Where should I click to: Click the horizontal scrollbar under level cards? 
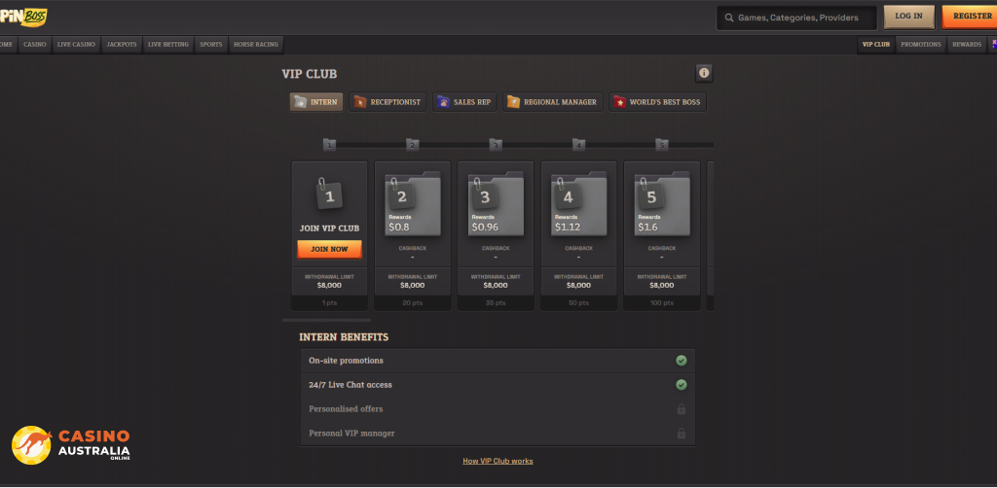[326, 320]
